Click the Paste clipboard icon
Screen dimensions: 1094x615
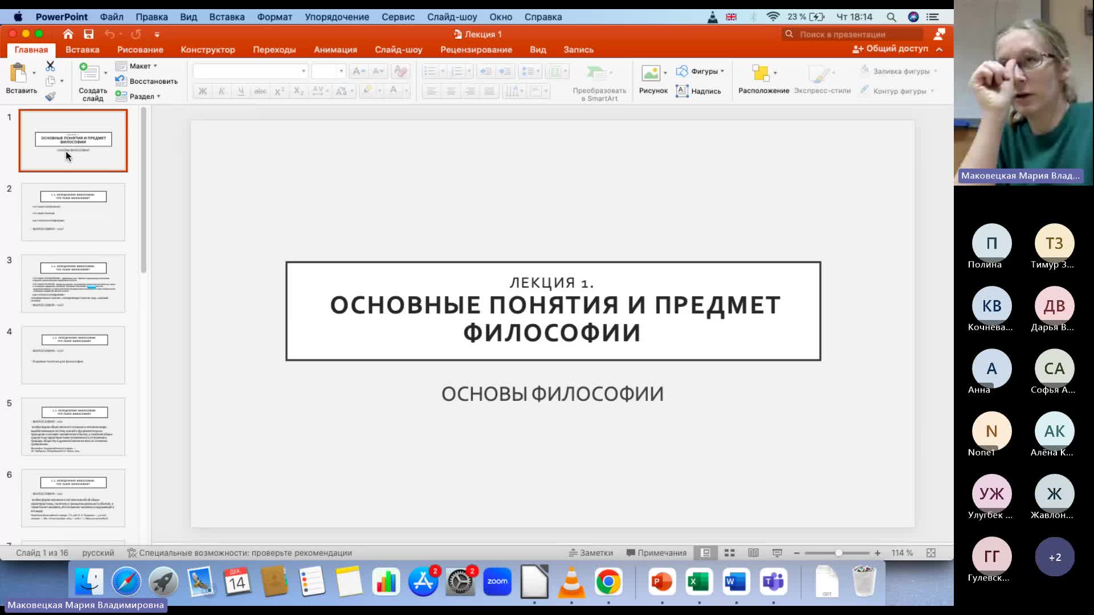pos(18,73)
